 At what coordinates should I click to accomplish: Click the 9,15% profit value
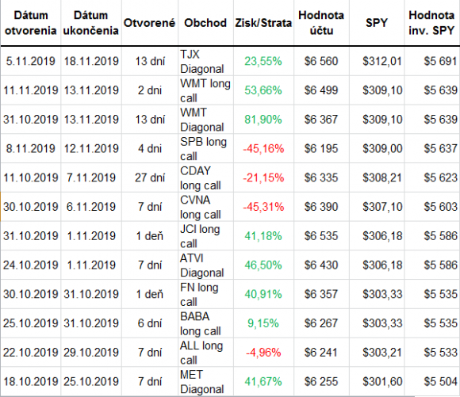263,323
